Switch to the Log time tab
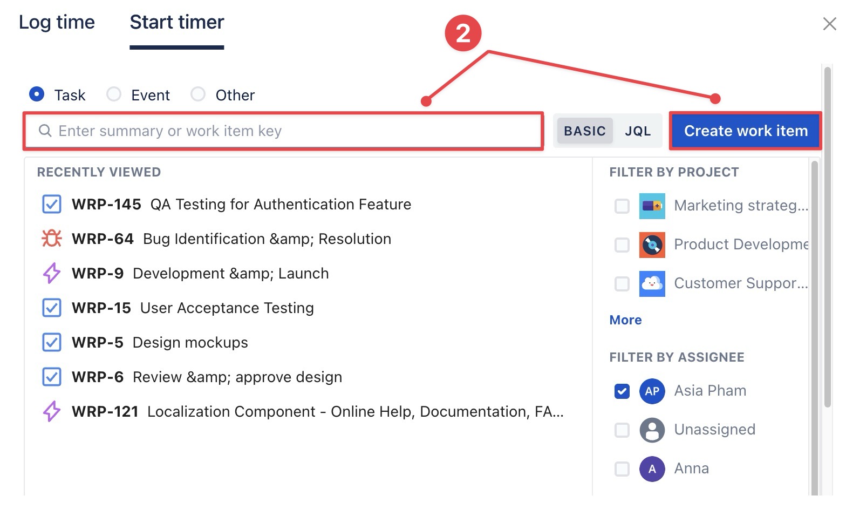The image size is (846, 516). click(57, 22)
